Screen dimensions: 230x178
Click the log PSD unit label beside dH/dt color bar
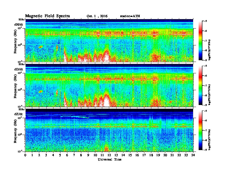(x=210, y=50)
